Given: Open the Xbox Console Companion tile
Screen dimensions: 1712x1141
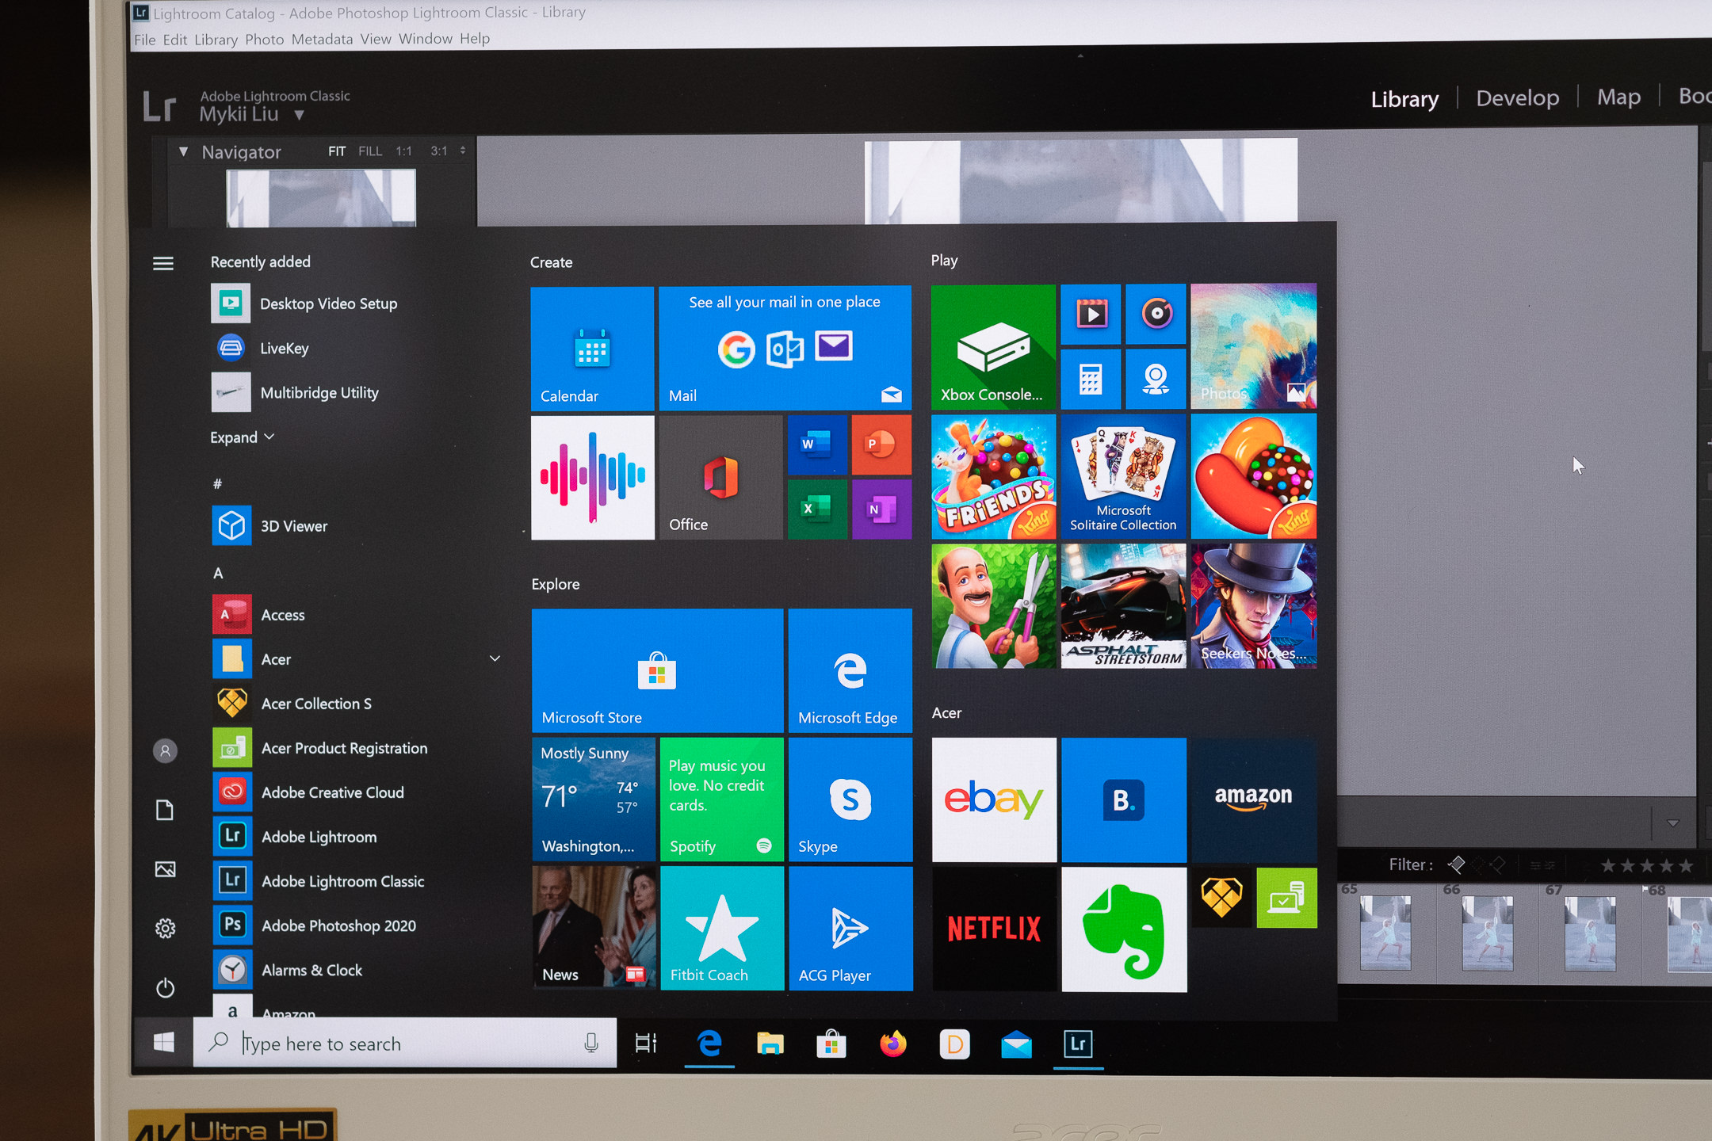Looking at the screenshot, I should click(992, 347).
